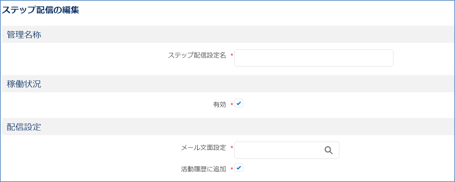Viewport: 455px width, 182px height.
Task: Toggle the 活動履歴に追加 checkbox
Action: (239, 168)
